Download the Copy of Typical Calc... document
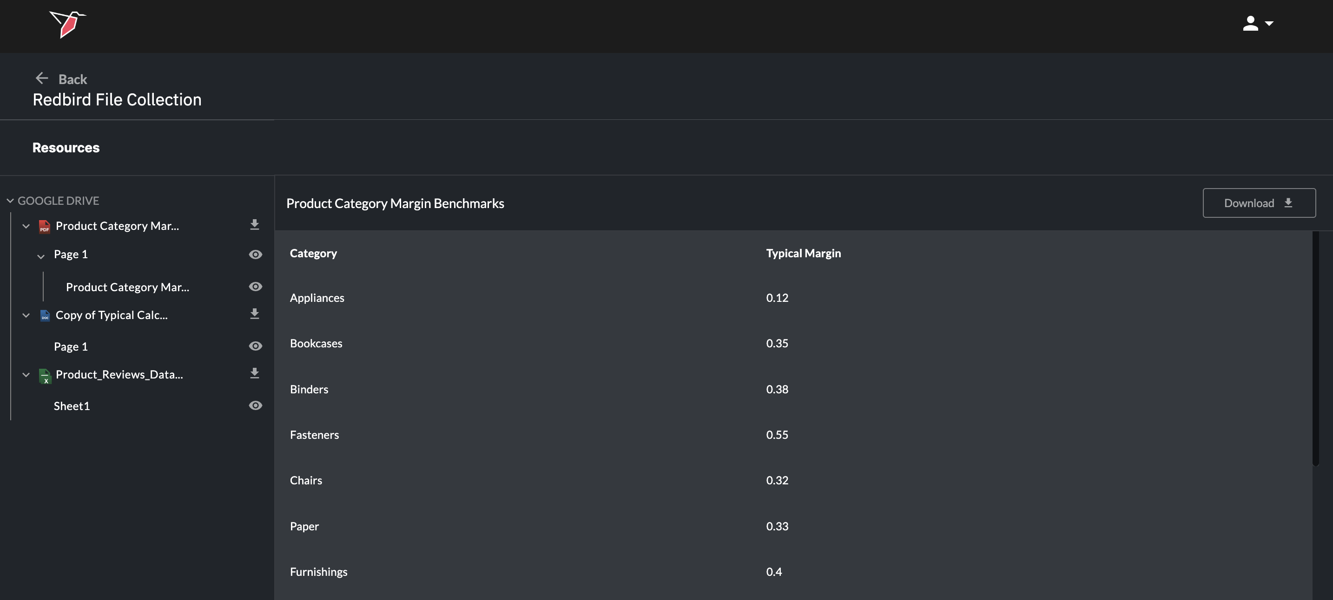This screenshot has height=600, width=1333. (x=254, y=314)
